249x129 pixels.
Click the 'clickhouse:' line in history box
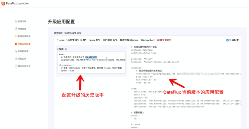click(x=65, y=65)
